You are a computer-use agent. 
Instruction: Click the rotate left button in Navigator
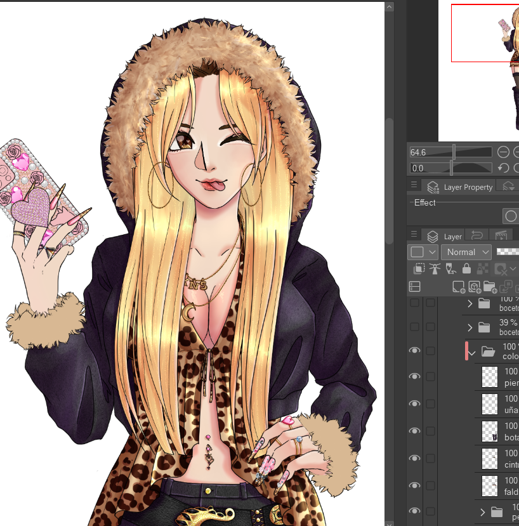point(503,168)
